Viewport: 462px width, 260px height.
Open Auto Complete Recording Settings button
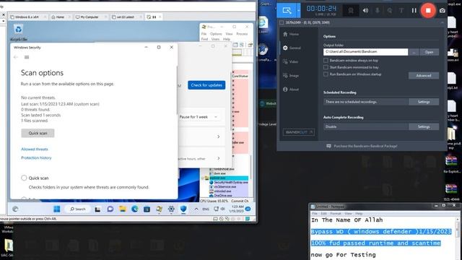coord(424,127)
